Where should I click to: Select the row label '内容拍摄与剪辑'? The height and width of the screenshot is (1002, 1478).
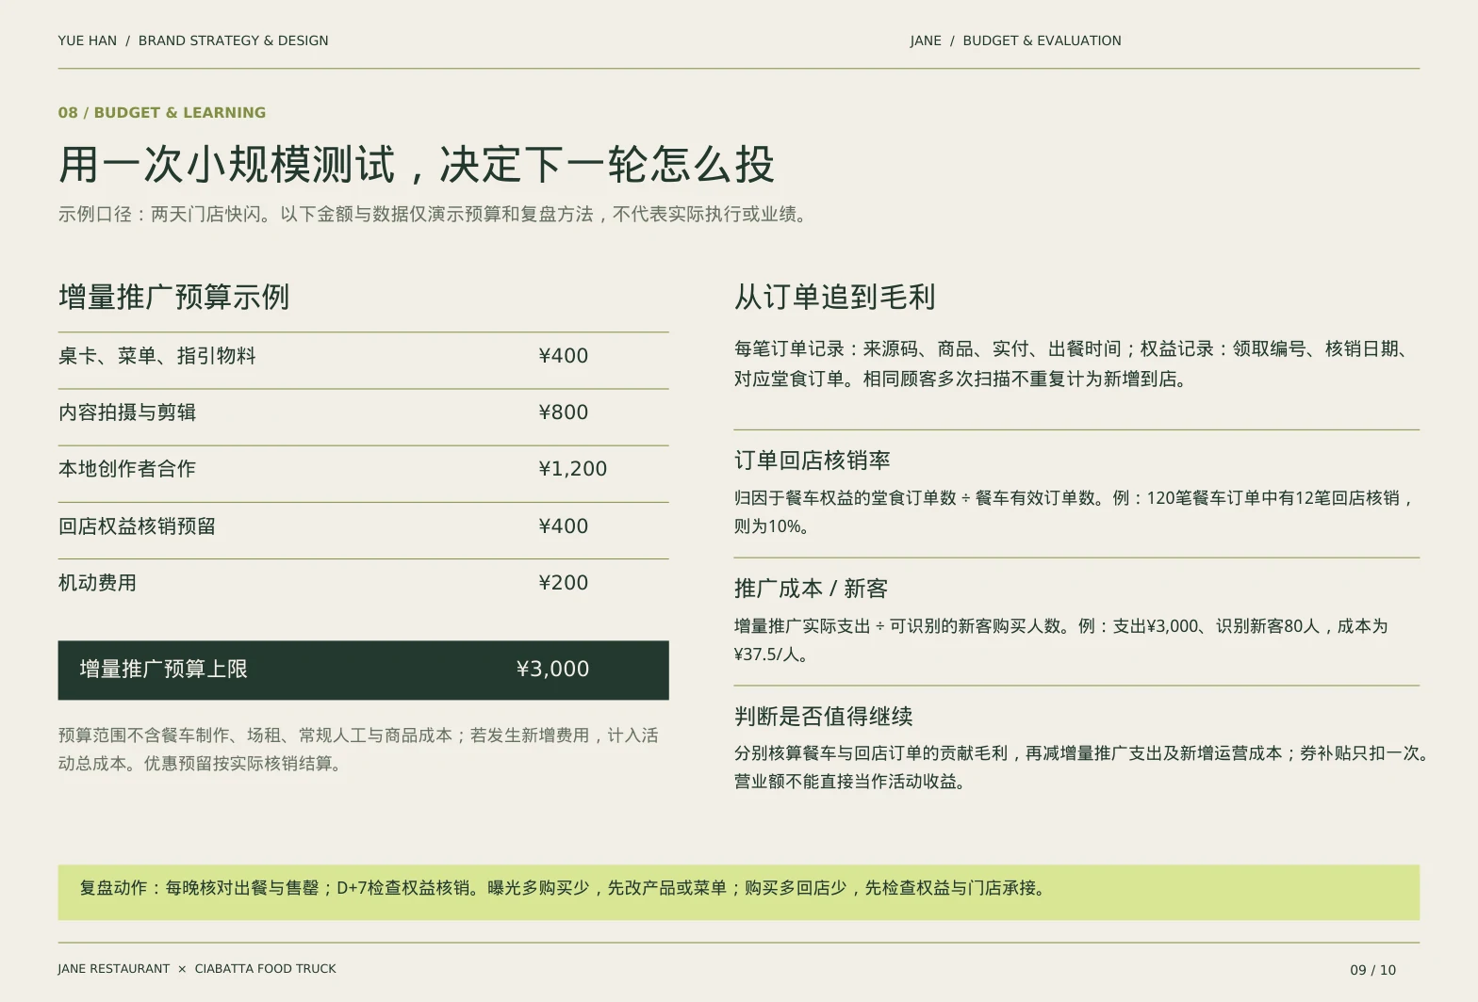pos(127,412)
